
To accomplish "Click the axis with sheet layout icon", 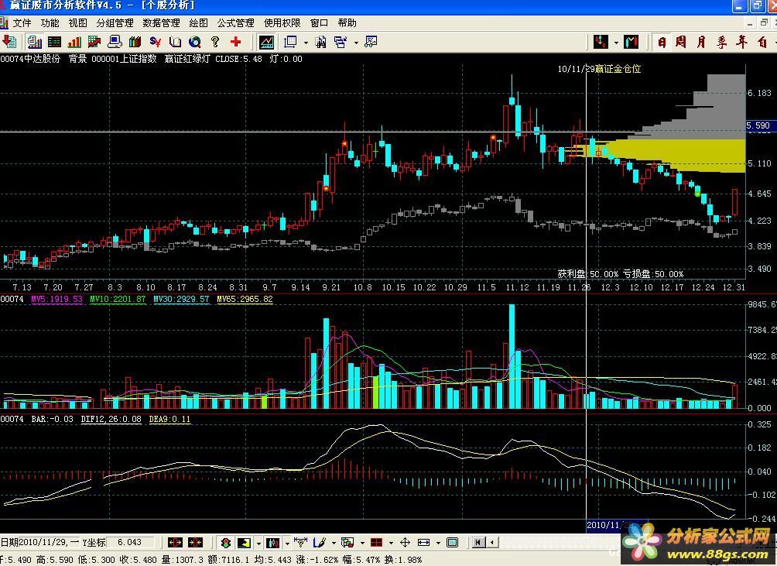I will [290, 42].
